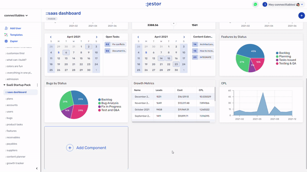Open the receivables page
Image resolution: width=307 pixels, height=172 pixels.
pyautogui.click(x=13, y=137)
